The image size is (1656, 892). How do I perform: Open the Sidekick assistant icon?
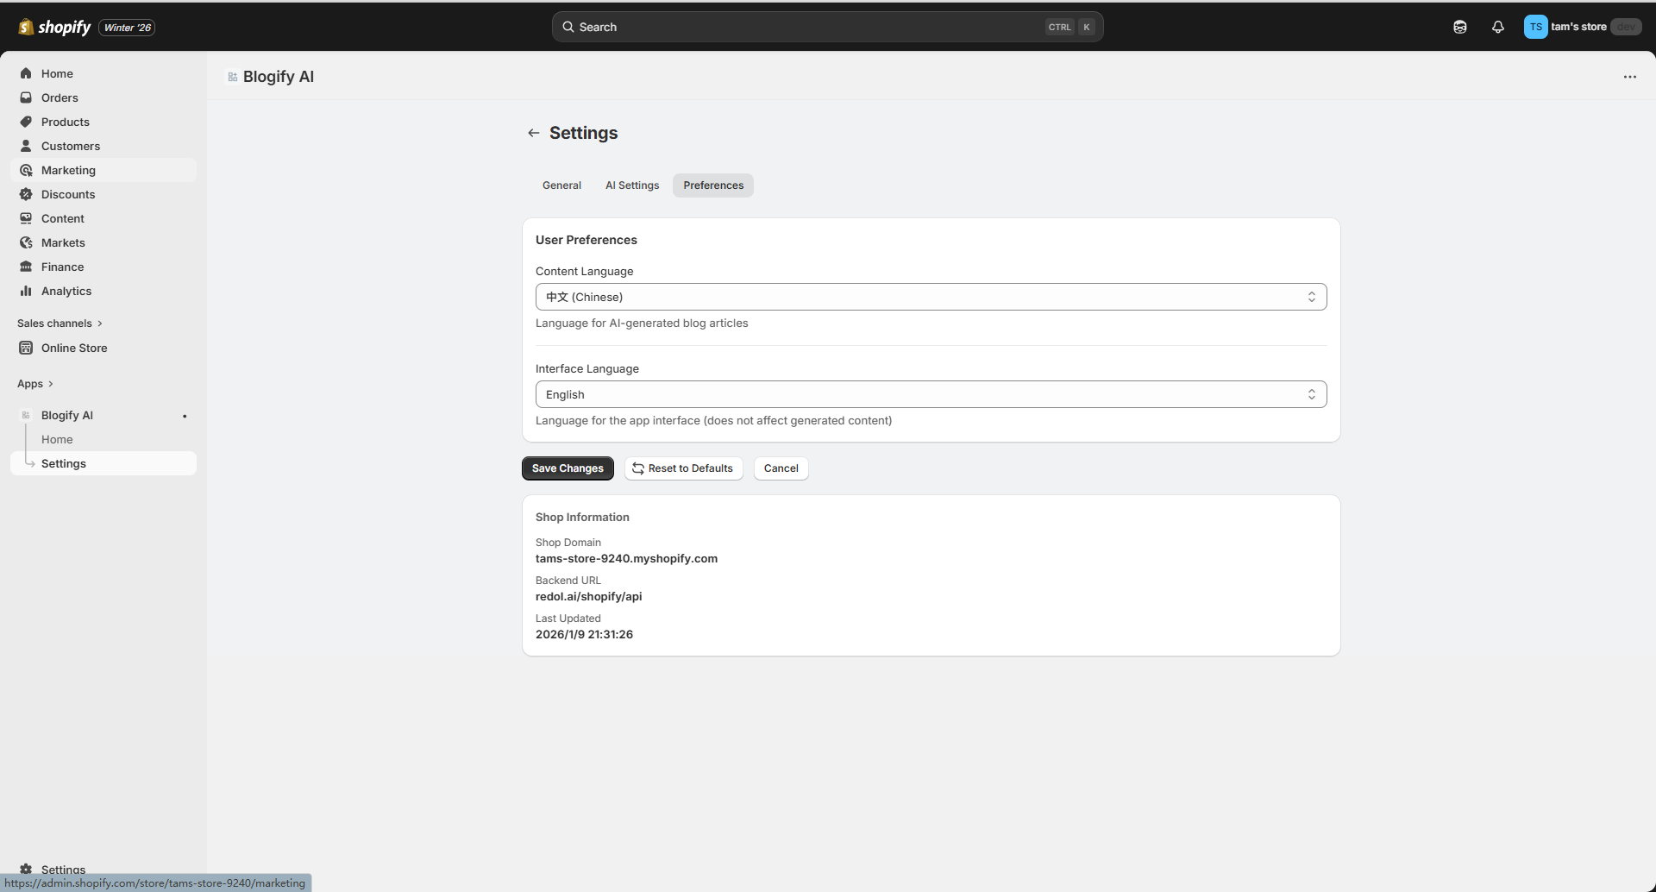[x=1459, y=27]
